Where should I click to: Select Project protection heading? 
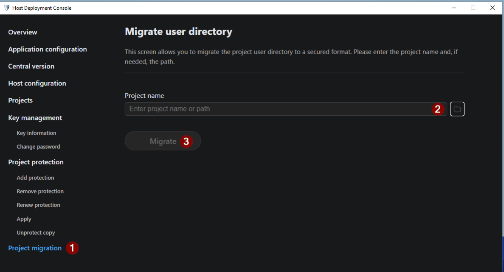[x=36, y=162]
